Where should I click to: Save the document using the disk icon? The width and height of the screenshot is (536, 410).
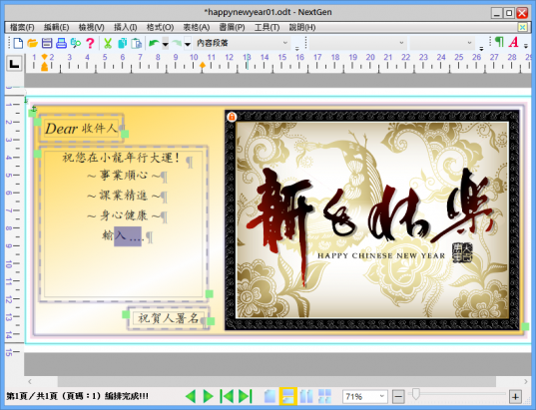click(x=47, y=43)
